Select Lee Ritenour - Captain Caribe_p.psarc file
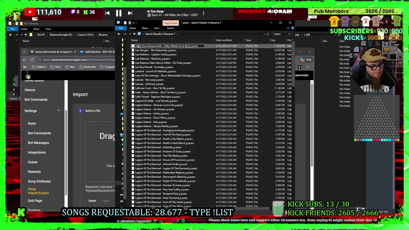 click(156, 54)
